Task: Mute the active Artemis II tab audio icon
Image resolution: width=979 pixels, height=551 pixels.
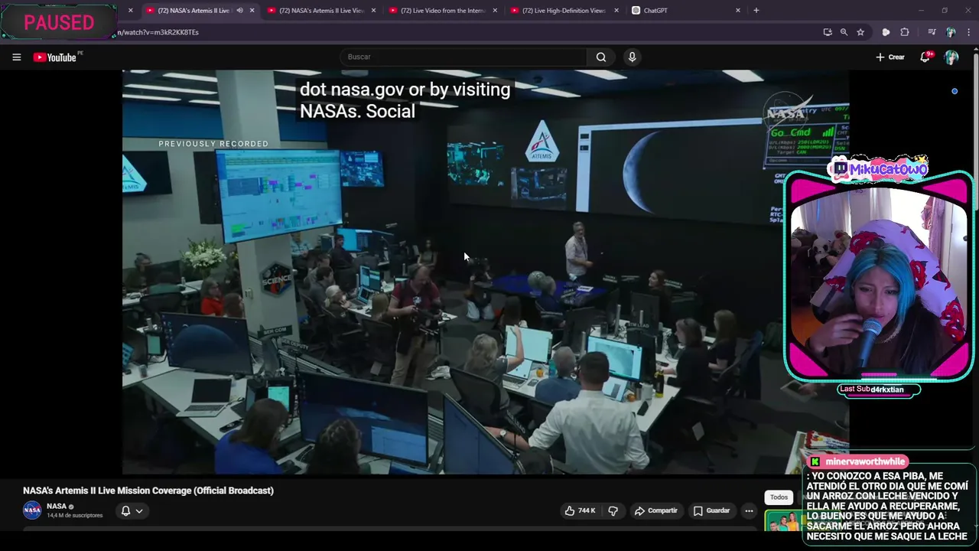Action: pos(239,11)
